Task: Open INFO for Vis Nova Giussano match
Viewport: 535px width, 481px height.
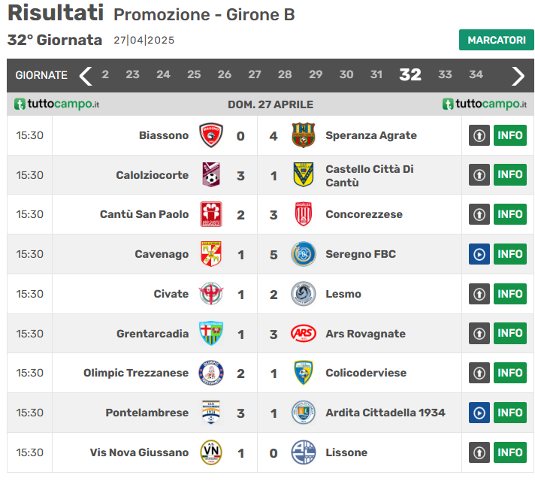Action: [509, 452]
